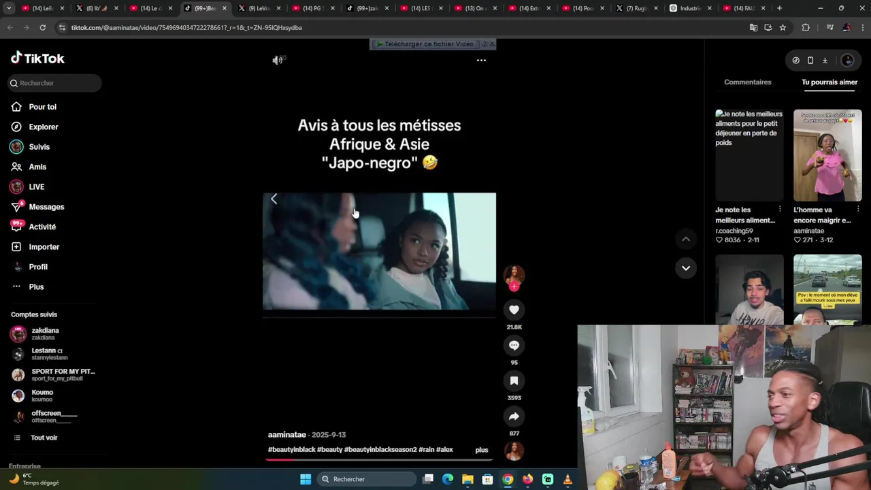Viewport: 871px width, 490px height.
Task: Click the coin icon in top bar
Action: tap(795, 61)
